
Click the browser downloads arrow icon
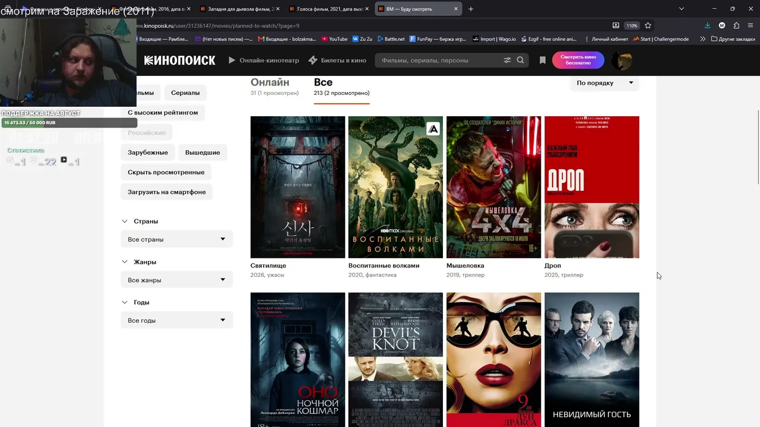[707, 26]
